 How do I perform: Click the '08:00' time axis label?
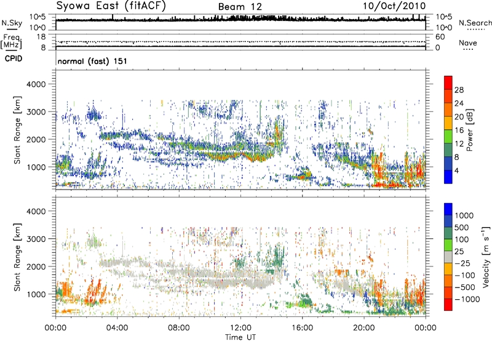pyautogui.click(x=179, y=328)
